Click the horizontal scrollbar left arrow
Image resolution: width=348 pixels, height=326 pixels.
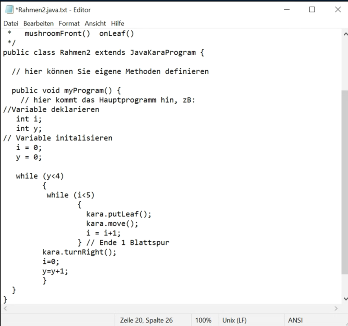pos(5,309)
